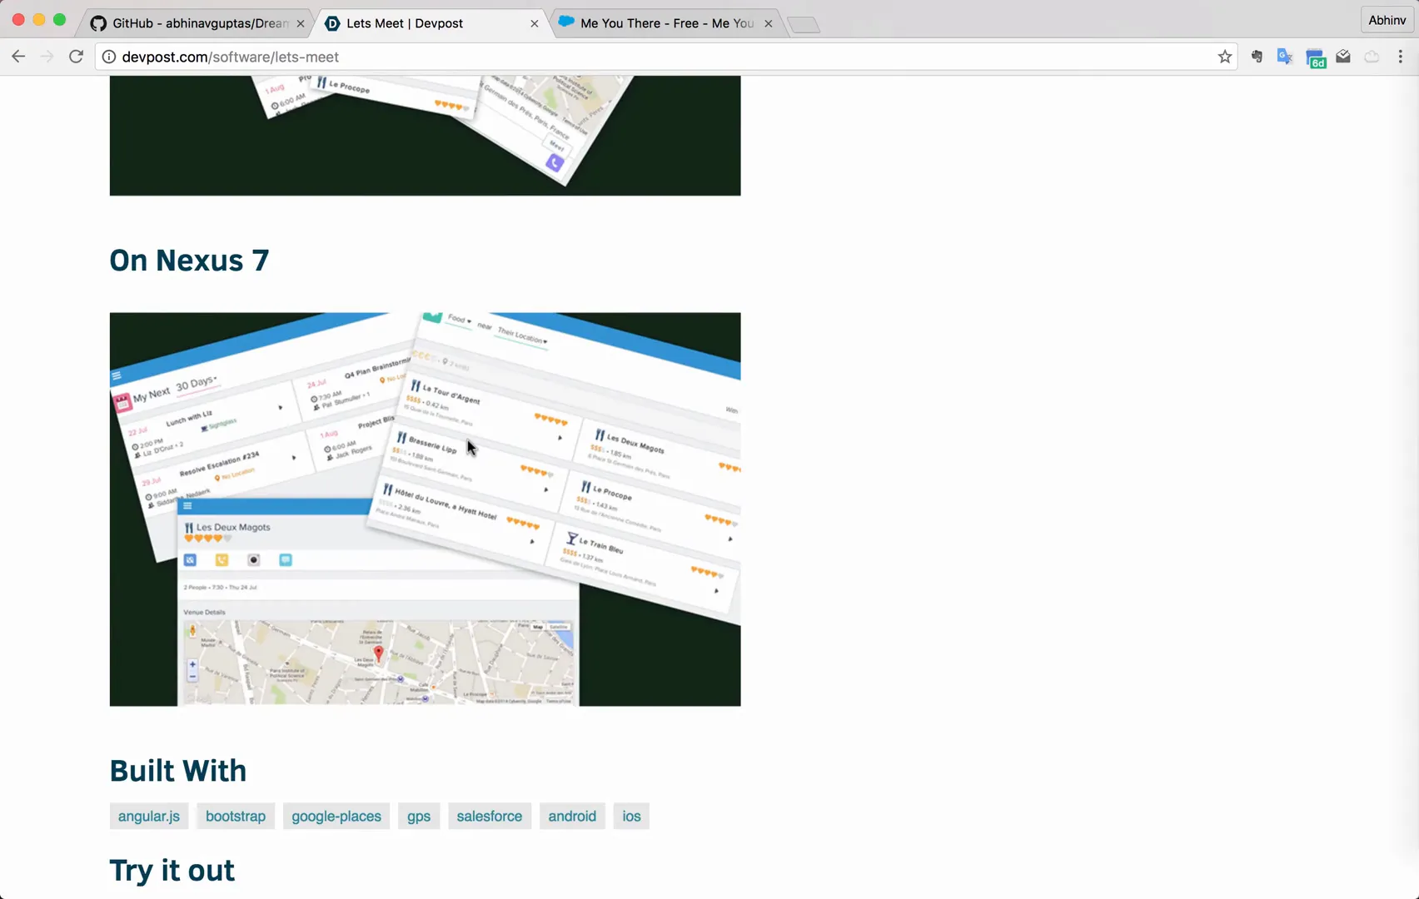Open the calendar extension with 6d badge
This screenshot has height=899, width=1419.
(x=1316, y=58)
